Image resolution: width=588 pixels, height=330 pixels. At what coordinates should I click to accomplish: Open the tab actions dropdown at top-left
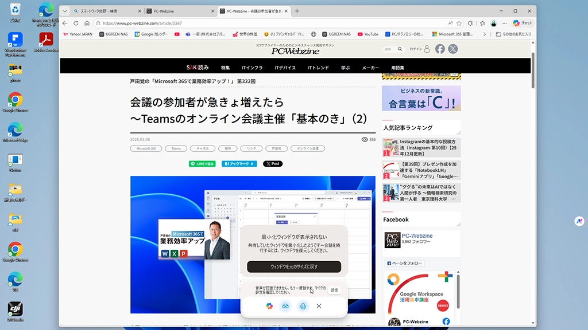[65, 11]
